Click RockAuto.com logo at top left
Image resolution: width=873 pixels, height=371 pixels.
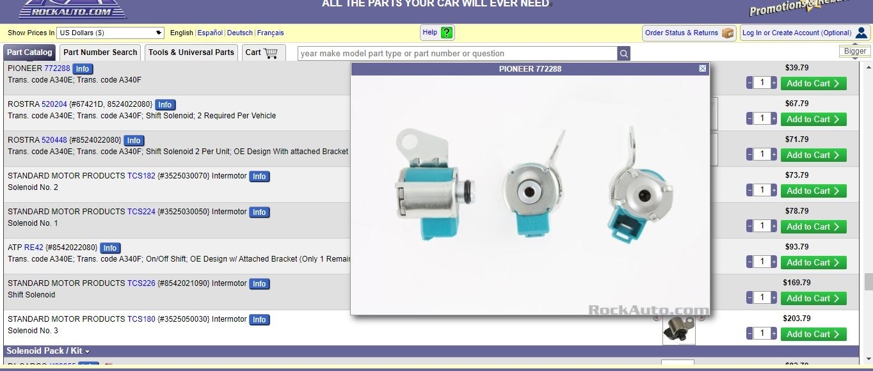pyautogui.click(x=72, y=9)
